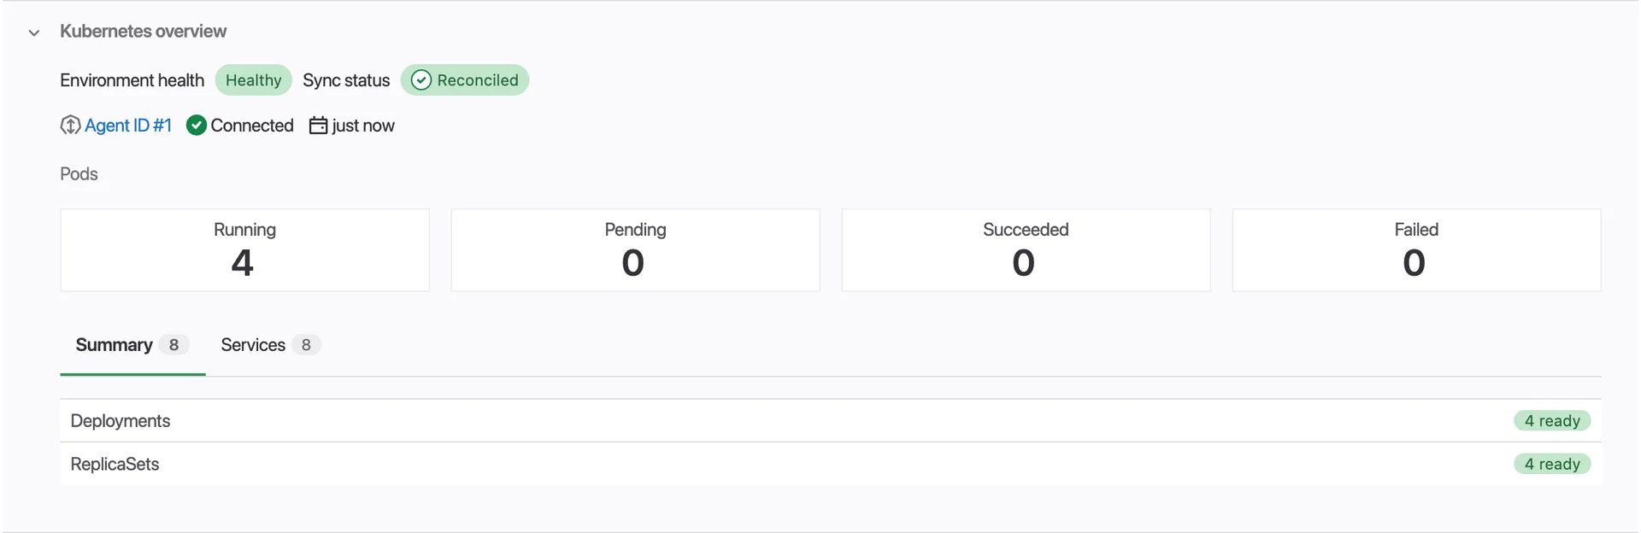Click the Kubernetes agent icon

70,126
